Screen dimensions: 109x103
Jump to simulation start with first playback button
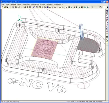coord(66,7)
